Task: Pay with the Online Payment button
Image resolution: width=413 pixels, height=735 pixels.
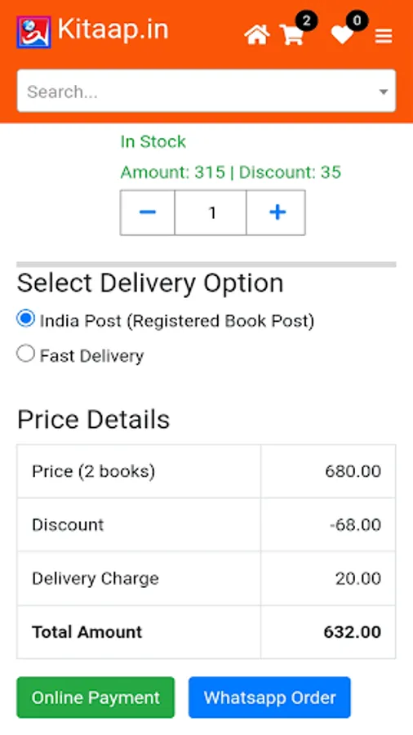Action: 95,697
